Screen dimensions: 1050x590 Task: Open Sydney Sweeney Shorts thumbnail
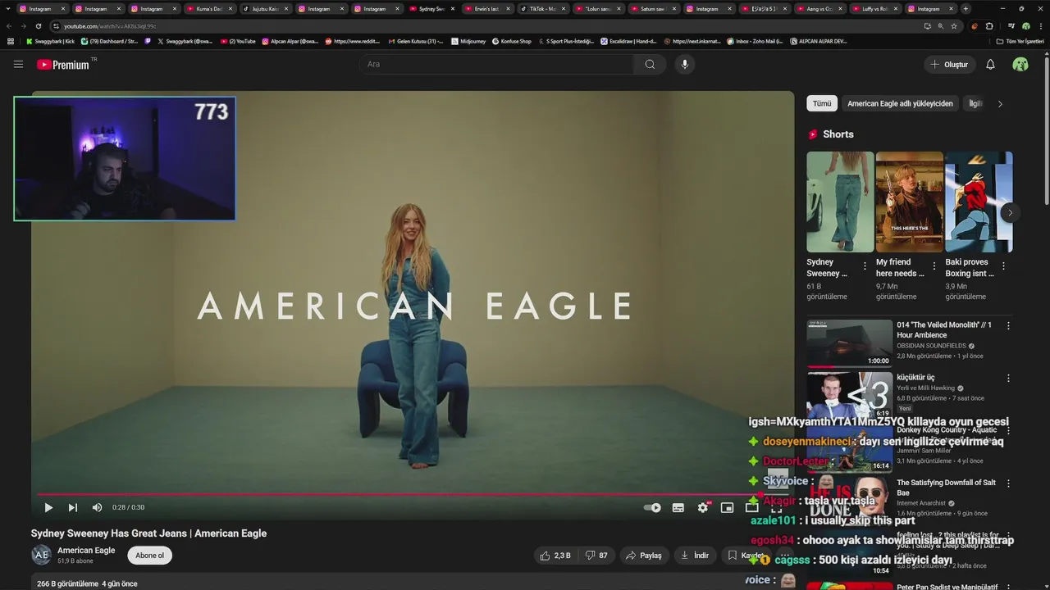click(840, 202)
